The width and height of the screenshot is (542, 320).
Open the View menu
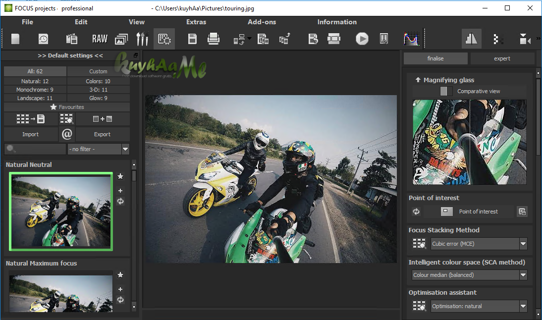tap(137, 22)
